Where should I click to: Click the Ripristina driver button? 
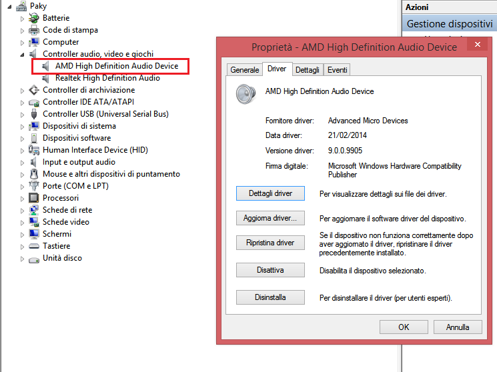click(270, 243)
